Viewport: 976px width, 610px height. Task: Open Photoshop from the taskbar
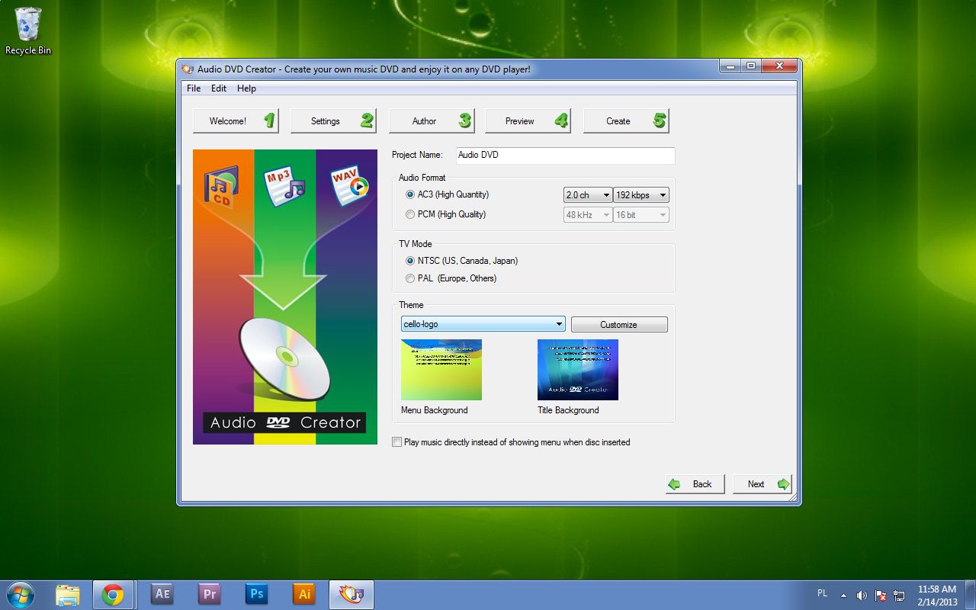256,594
